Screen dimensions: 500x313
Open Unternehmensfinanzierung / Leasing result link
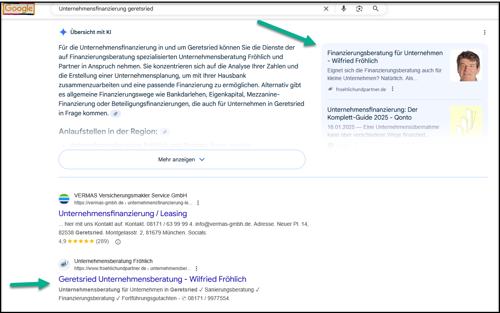click(123, 214)
